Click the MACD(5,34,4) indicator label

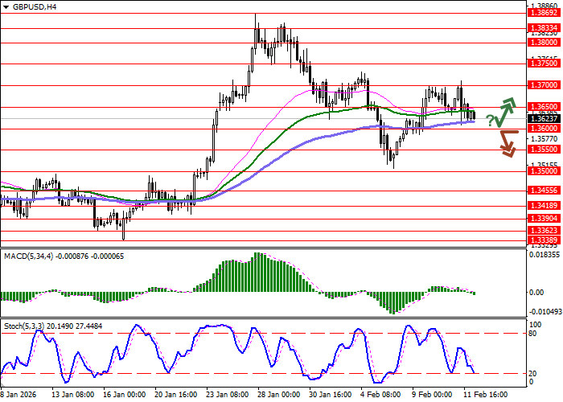coord(30,255)
